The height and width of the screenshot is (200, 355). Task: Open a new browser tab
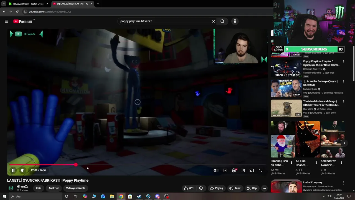(98, 4)
